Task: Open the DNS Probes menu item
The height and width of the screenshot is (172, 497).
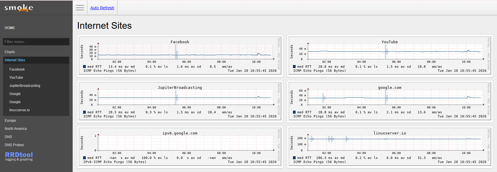Action: 14,145
